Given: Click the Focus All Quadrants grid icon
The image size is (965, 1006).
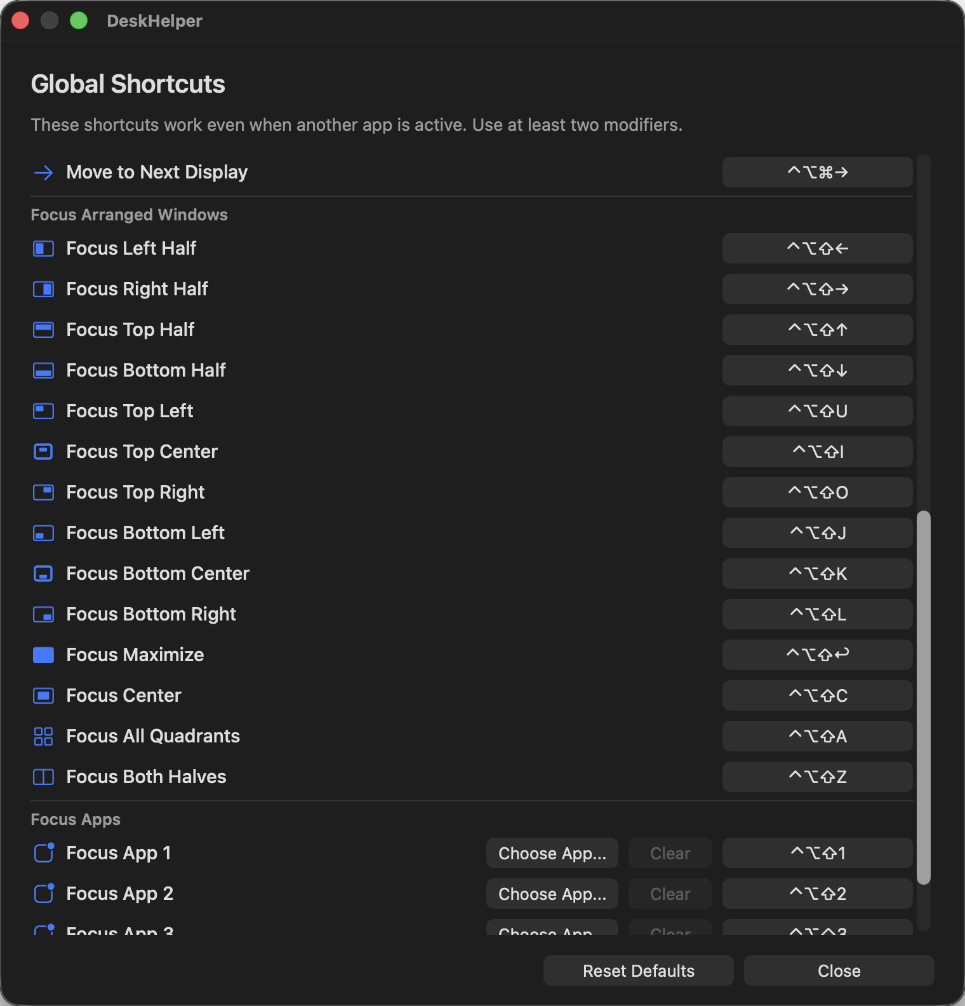Looking at the screenshot, I should (43, 736).
